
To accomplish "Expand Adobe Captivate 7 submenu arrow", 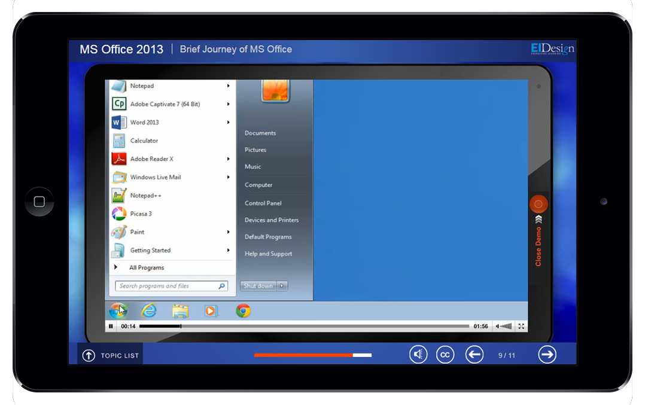I will pyautogui.click(x=229, y=104).
